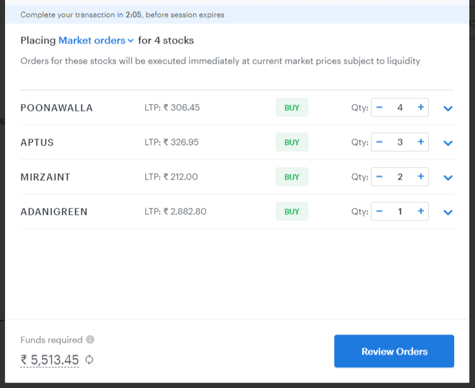The image size is (475, 388).
Task: Select the POONAWALLA stock name
Action: (x=57, y=108)
